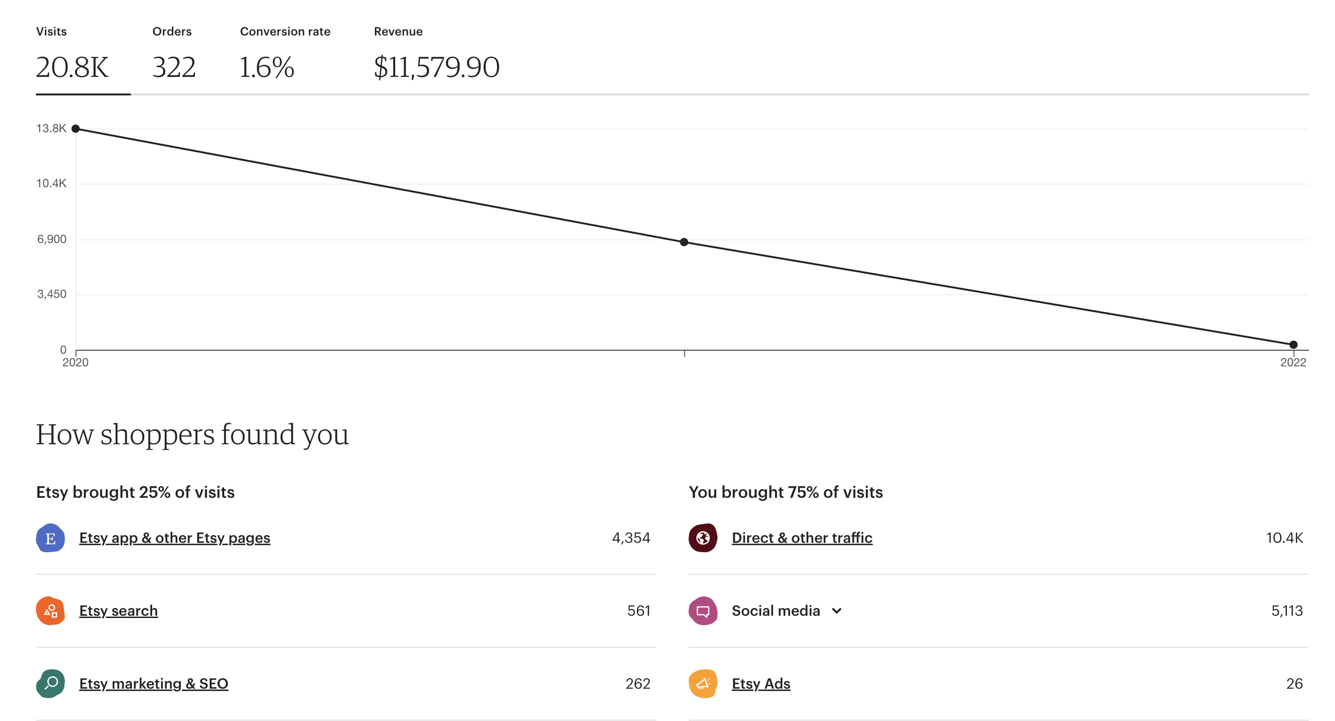Click the 2020 data point on chart
The height and width of the screenshot is (721, 1335).
pyautogui.click(x=76, y=129)
